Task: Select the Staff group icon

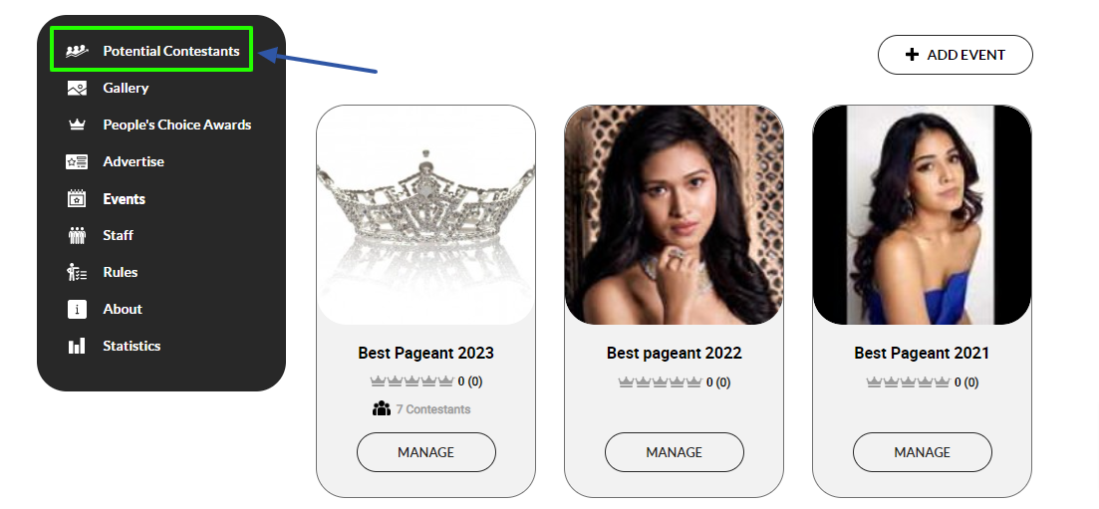Action: tap(77, 235)
